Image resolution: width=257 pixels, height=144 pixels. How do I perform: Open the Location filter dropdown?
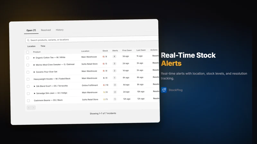tap(31, 46)
